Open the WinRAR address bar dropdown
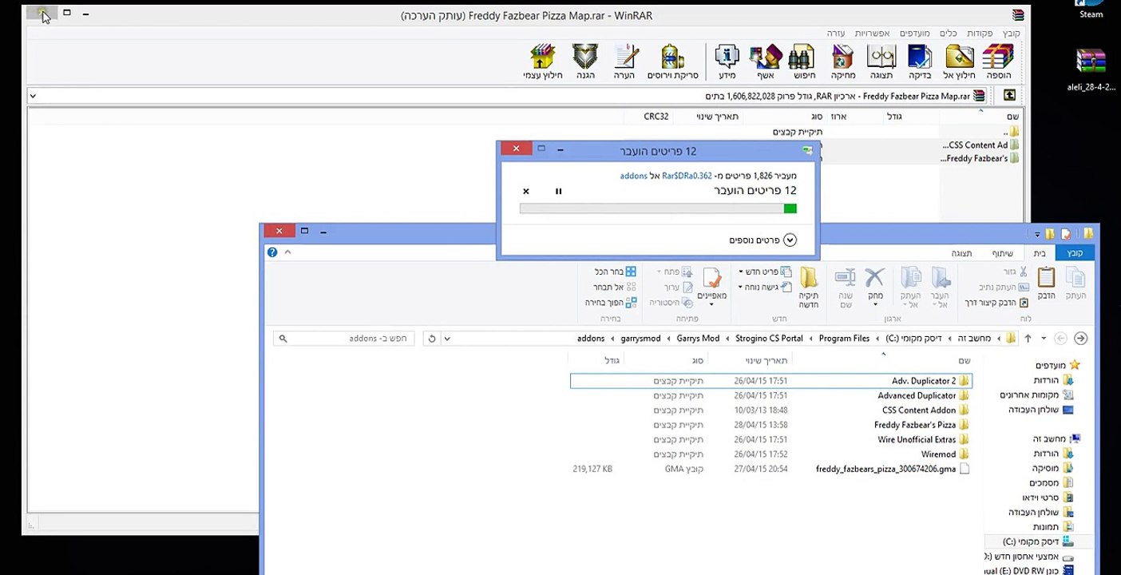 [33, 96]
